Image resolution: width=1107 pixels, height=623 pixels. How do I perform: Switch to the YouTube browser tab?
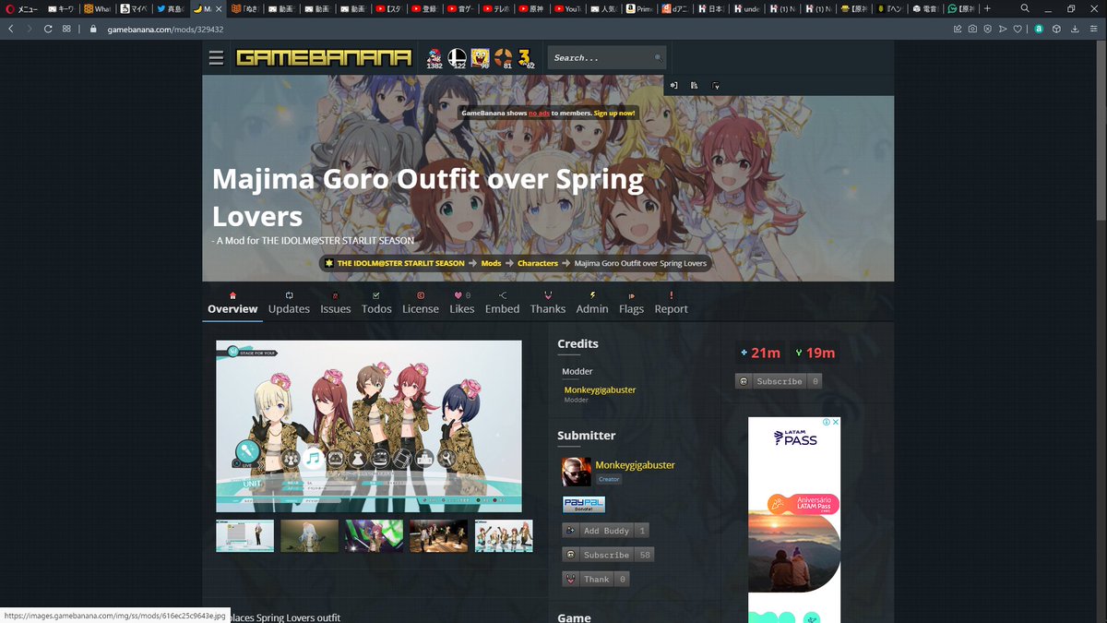pyautogui.click(x=567, y=8)
